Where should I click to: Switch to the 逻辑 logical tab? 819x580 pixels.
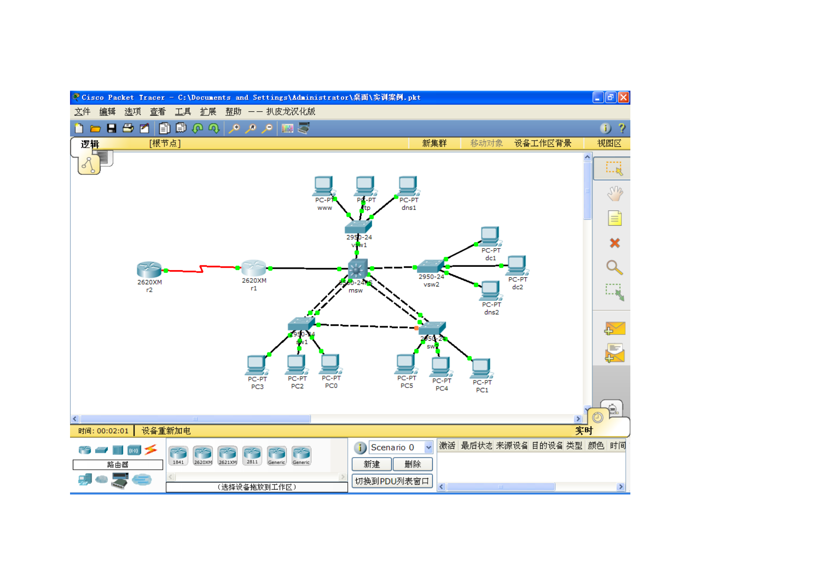click(90, 144)
